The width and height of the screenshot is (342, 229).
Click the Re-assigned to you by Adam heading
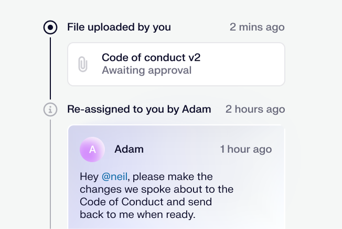[x=139, y=109]
